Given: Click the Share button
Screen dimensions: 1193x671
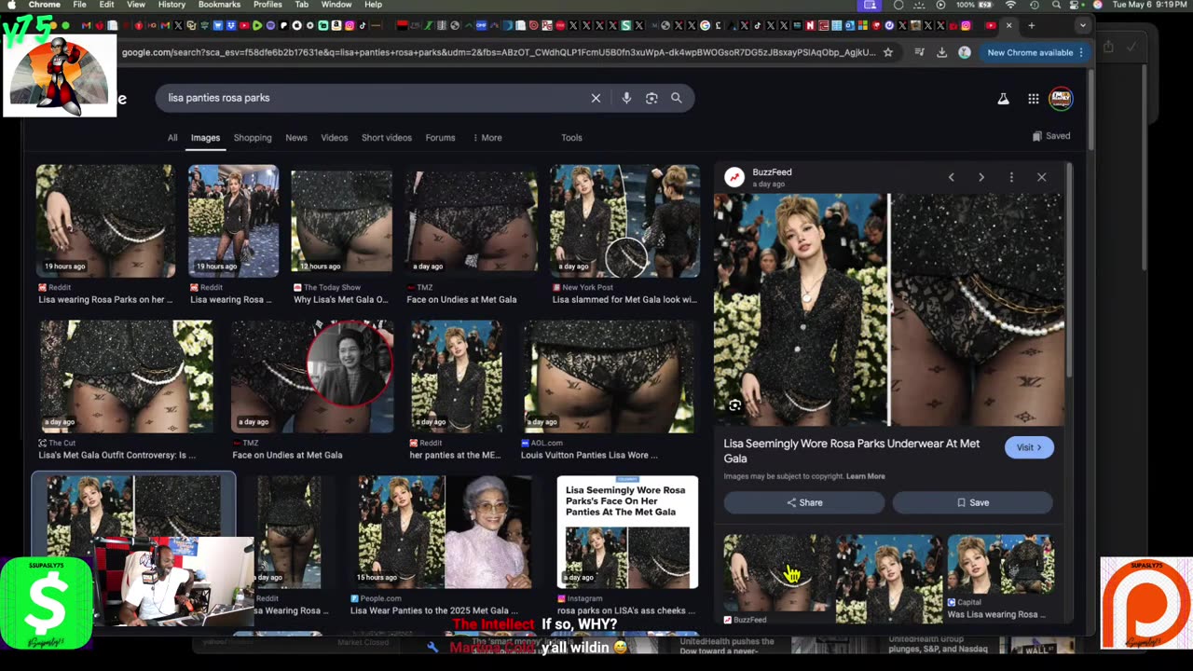Looking at the screenshot, I should [804, 502].
